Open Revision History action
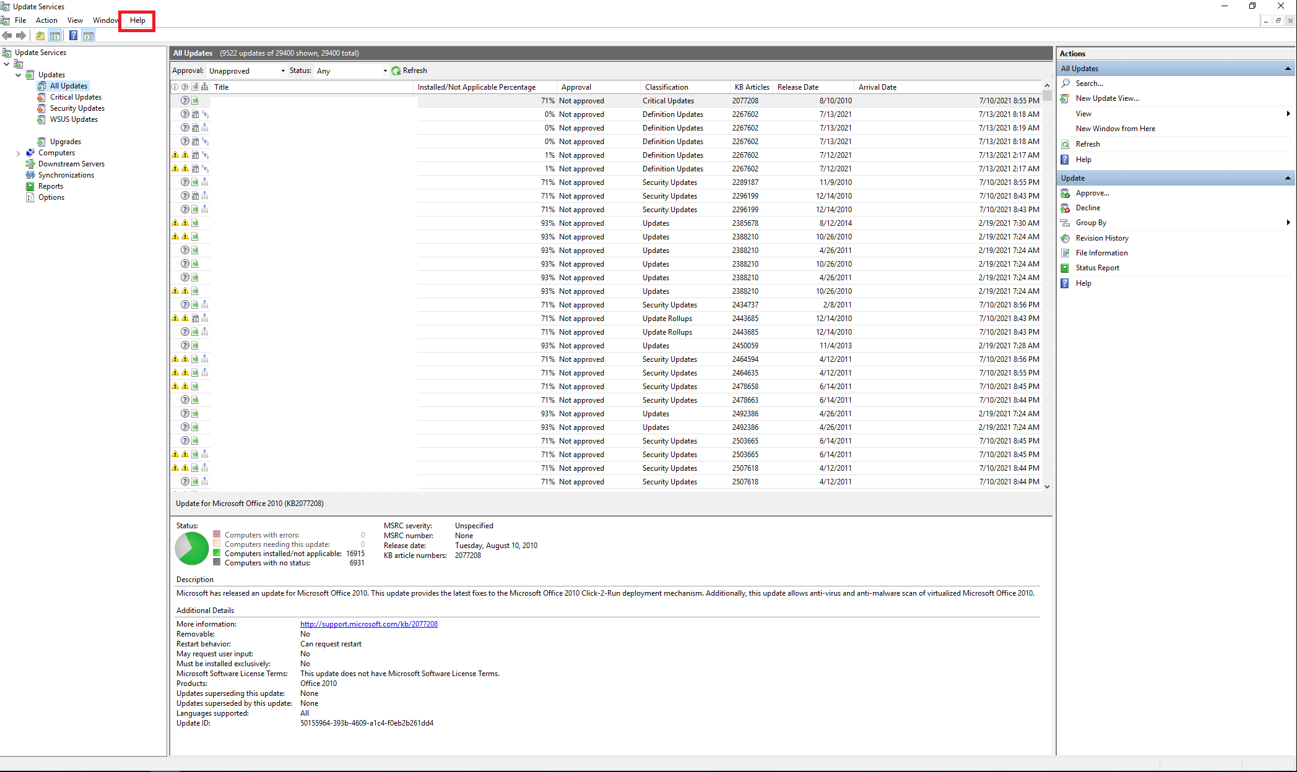This screenshot has height=772, width=1297. tap(1102, 238)
